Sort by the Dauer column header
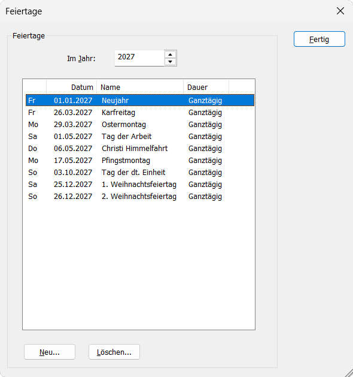The image size is (353, 377). (x=206, y=87)
